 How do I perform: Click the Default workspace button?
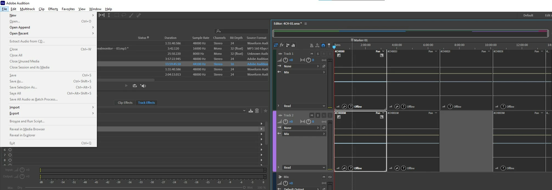click(528, 15)
